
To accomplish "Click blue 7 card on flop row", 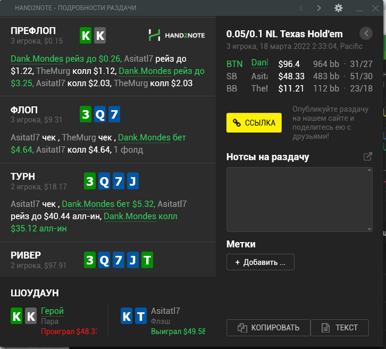I will (114, 114).
